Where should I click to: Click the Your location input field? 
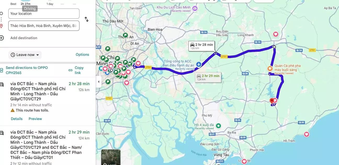coord(44,14)
